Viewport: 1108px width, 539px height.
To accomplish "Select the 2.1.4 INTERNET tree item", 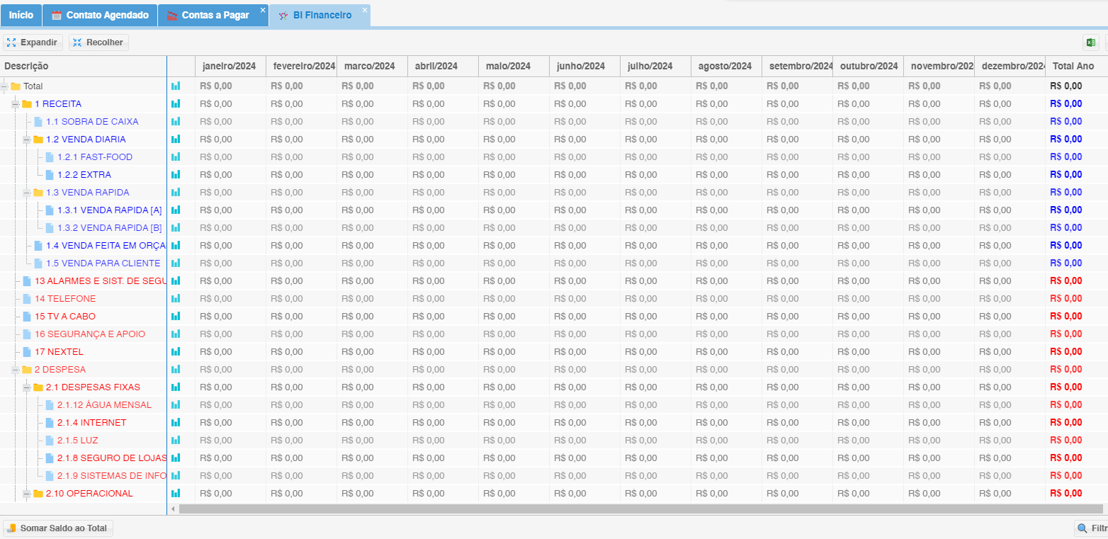I will [91, 422].
